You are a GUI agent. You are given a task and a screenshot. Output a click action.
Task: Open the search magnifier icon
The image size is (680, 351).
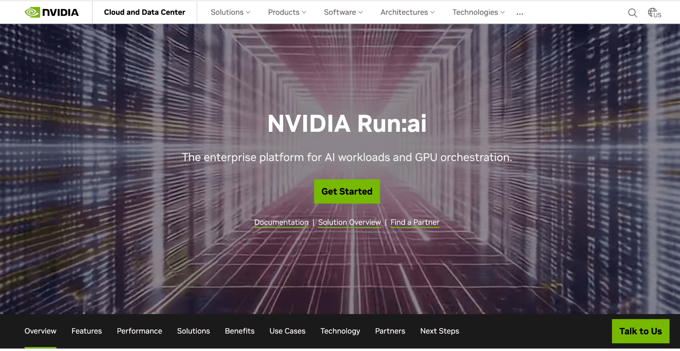[633, 13]
